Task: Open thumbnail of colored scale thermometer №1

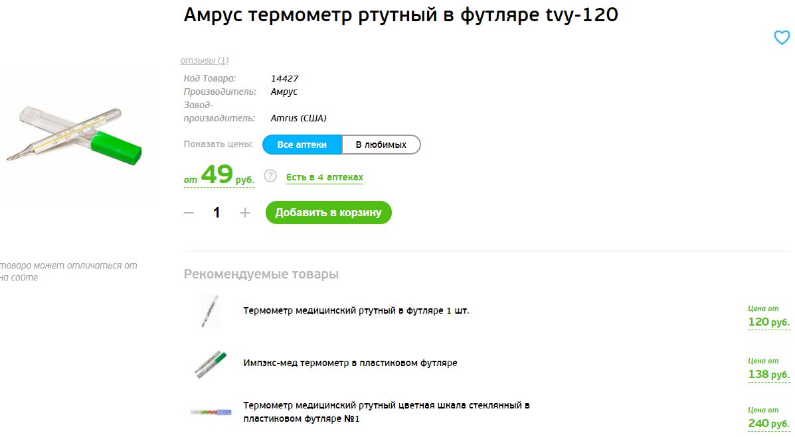Action: click(x=211, y=412)
